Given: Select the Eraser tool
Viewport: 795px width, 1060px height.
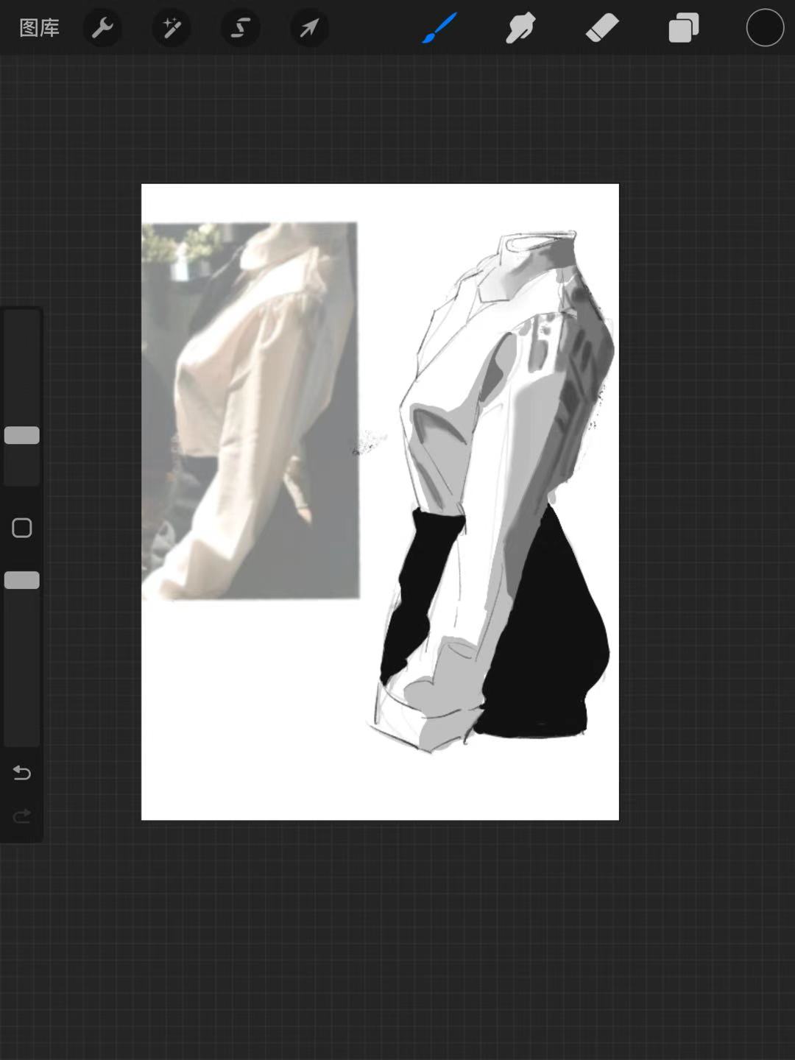Looking at the screenshot, I should coord(602,28).
